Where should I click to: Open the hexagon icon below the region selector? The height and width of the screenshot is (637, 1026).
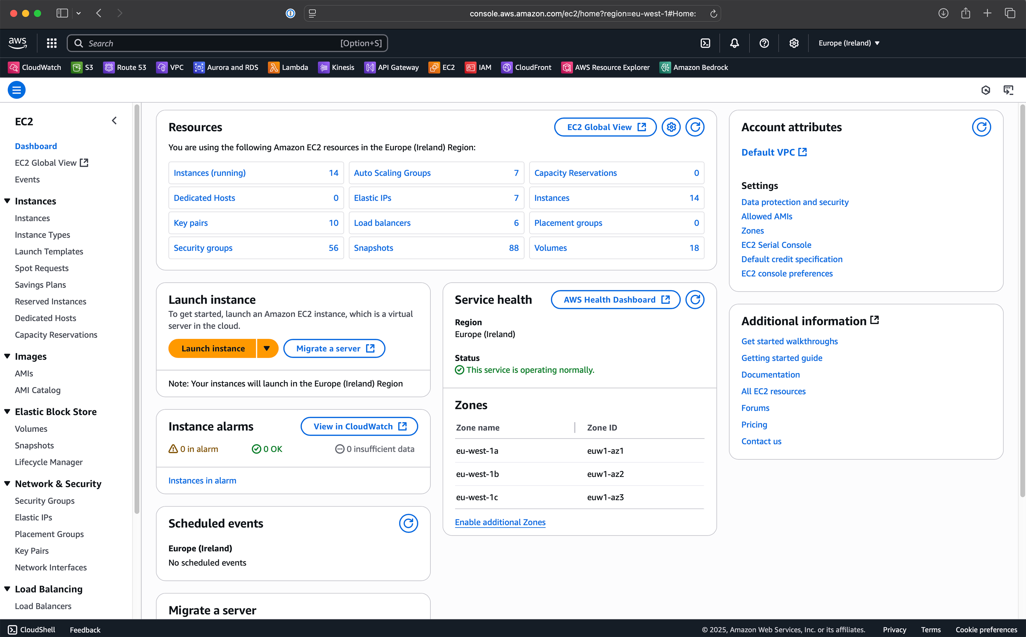pos(986,90)
